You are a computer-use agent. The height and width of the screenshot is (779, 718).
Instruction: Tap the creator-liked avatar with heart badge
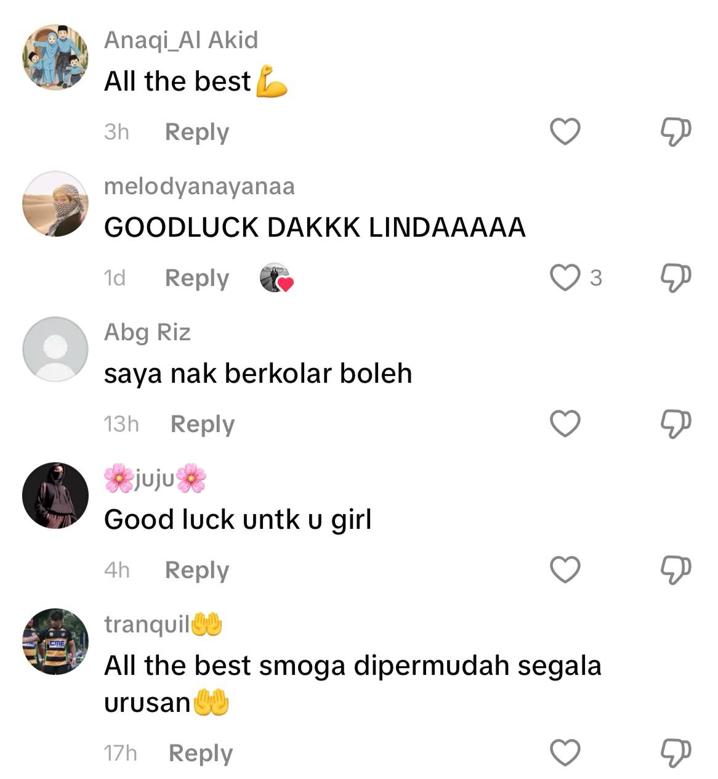point(276,278)
